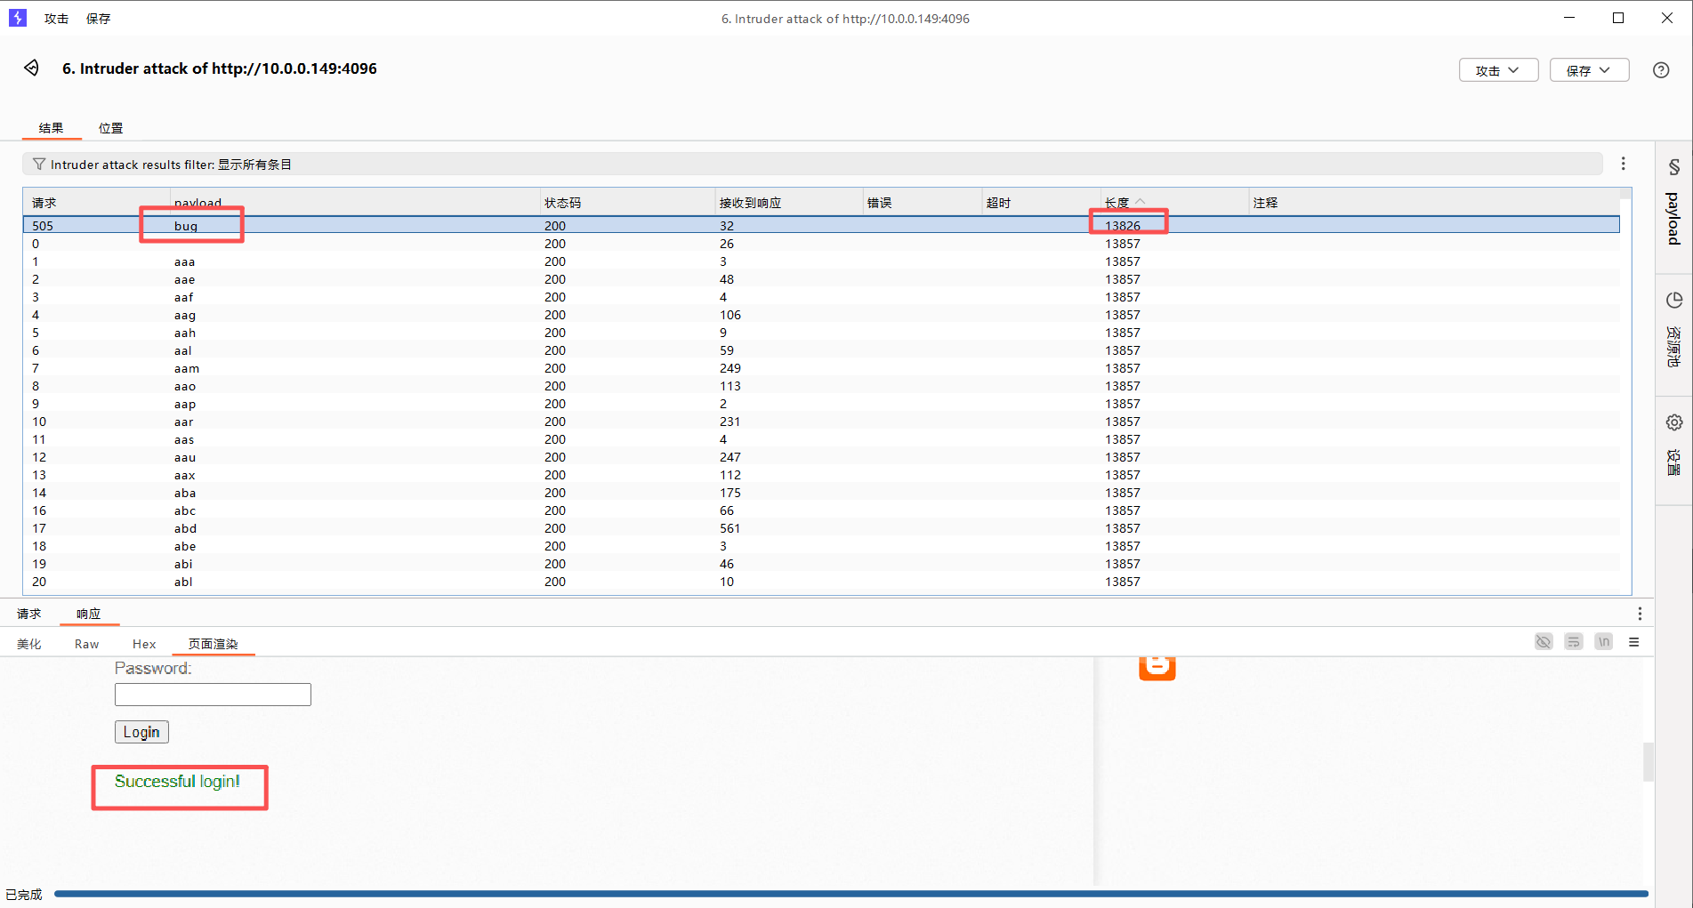Image resolution: width=1693 pixels, height=908 pixels.
Task: Select the row with payload aar
Action: pos(821,422)
